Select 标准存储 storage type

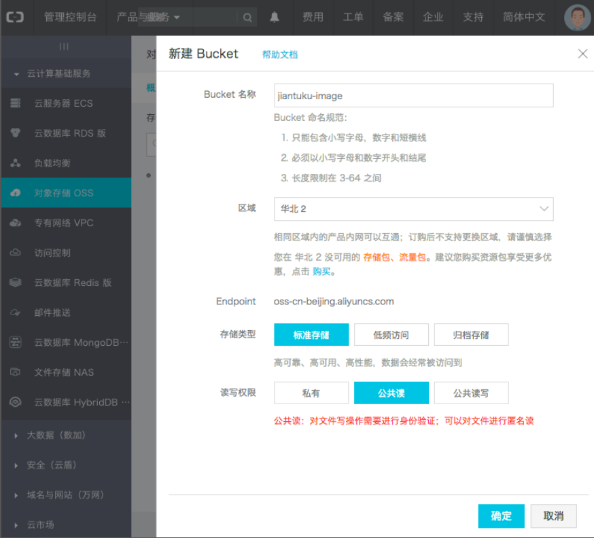pyautogui.click(x=311, y=335)
